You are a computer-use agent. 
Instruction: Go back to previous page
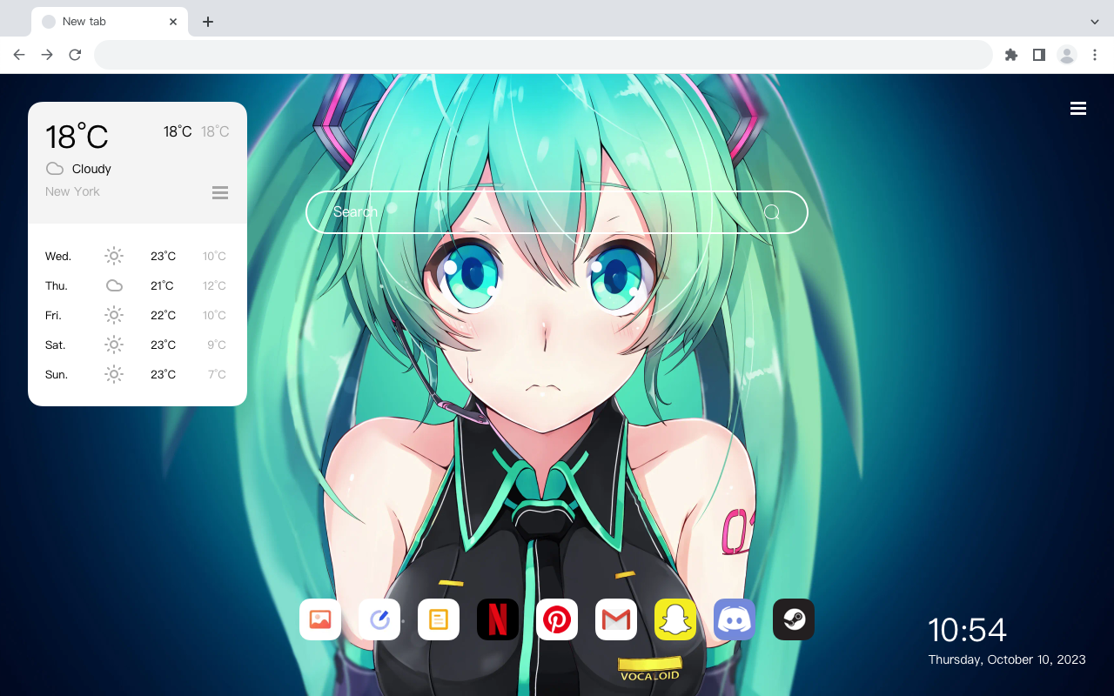point(19,55)
